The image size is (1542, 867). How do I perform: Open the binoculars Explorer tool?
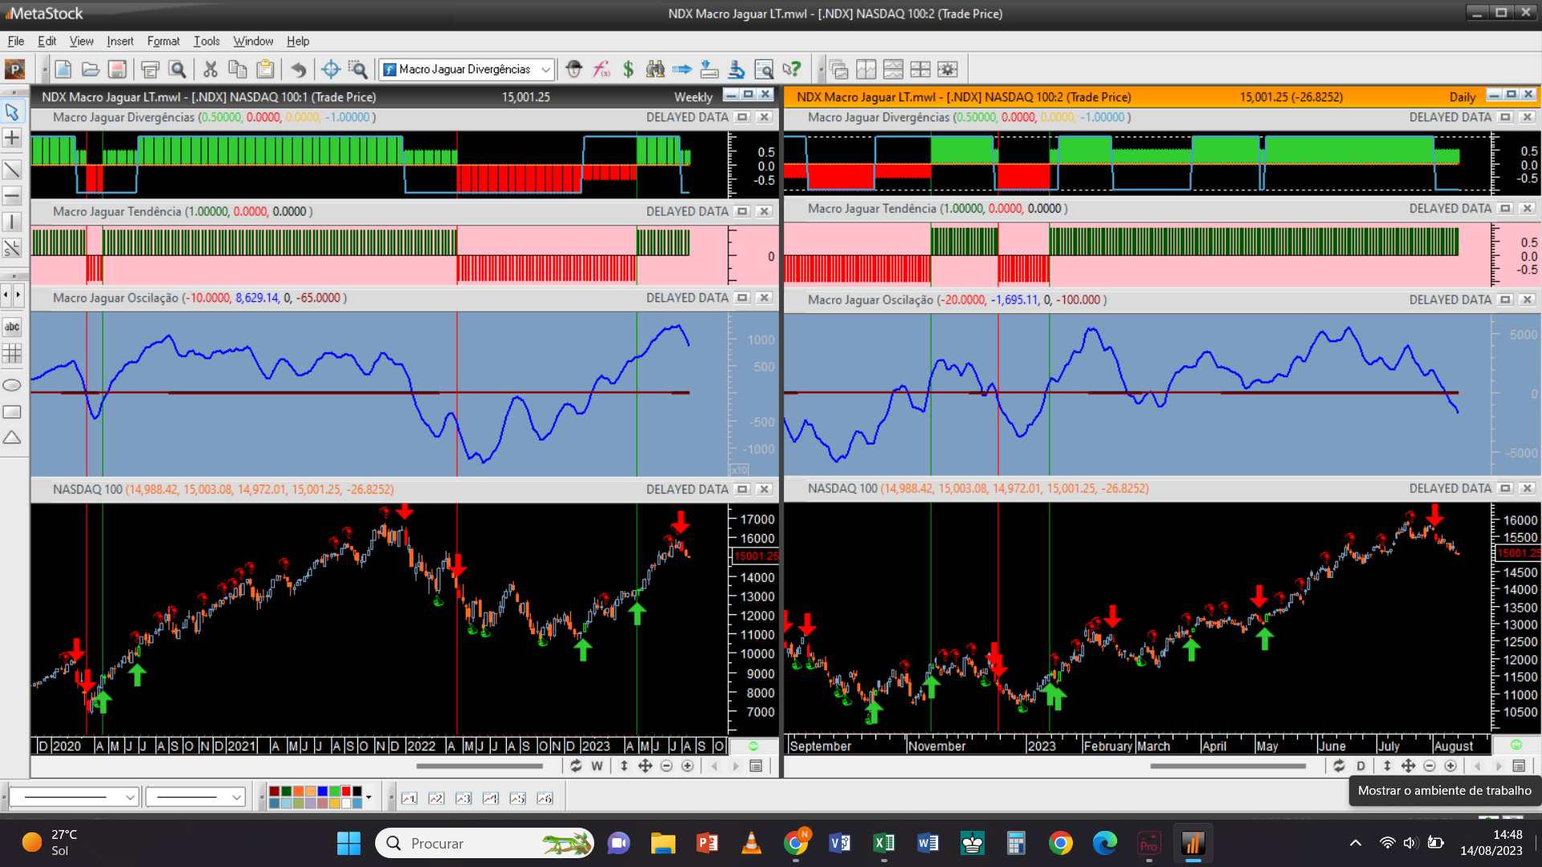click(655, 70)
